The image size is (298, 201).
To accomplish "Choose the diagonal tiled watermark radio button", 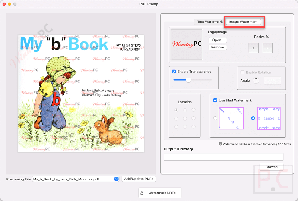I will coord(215,118).
